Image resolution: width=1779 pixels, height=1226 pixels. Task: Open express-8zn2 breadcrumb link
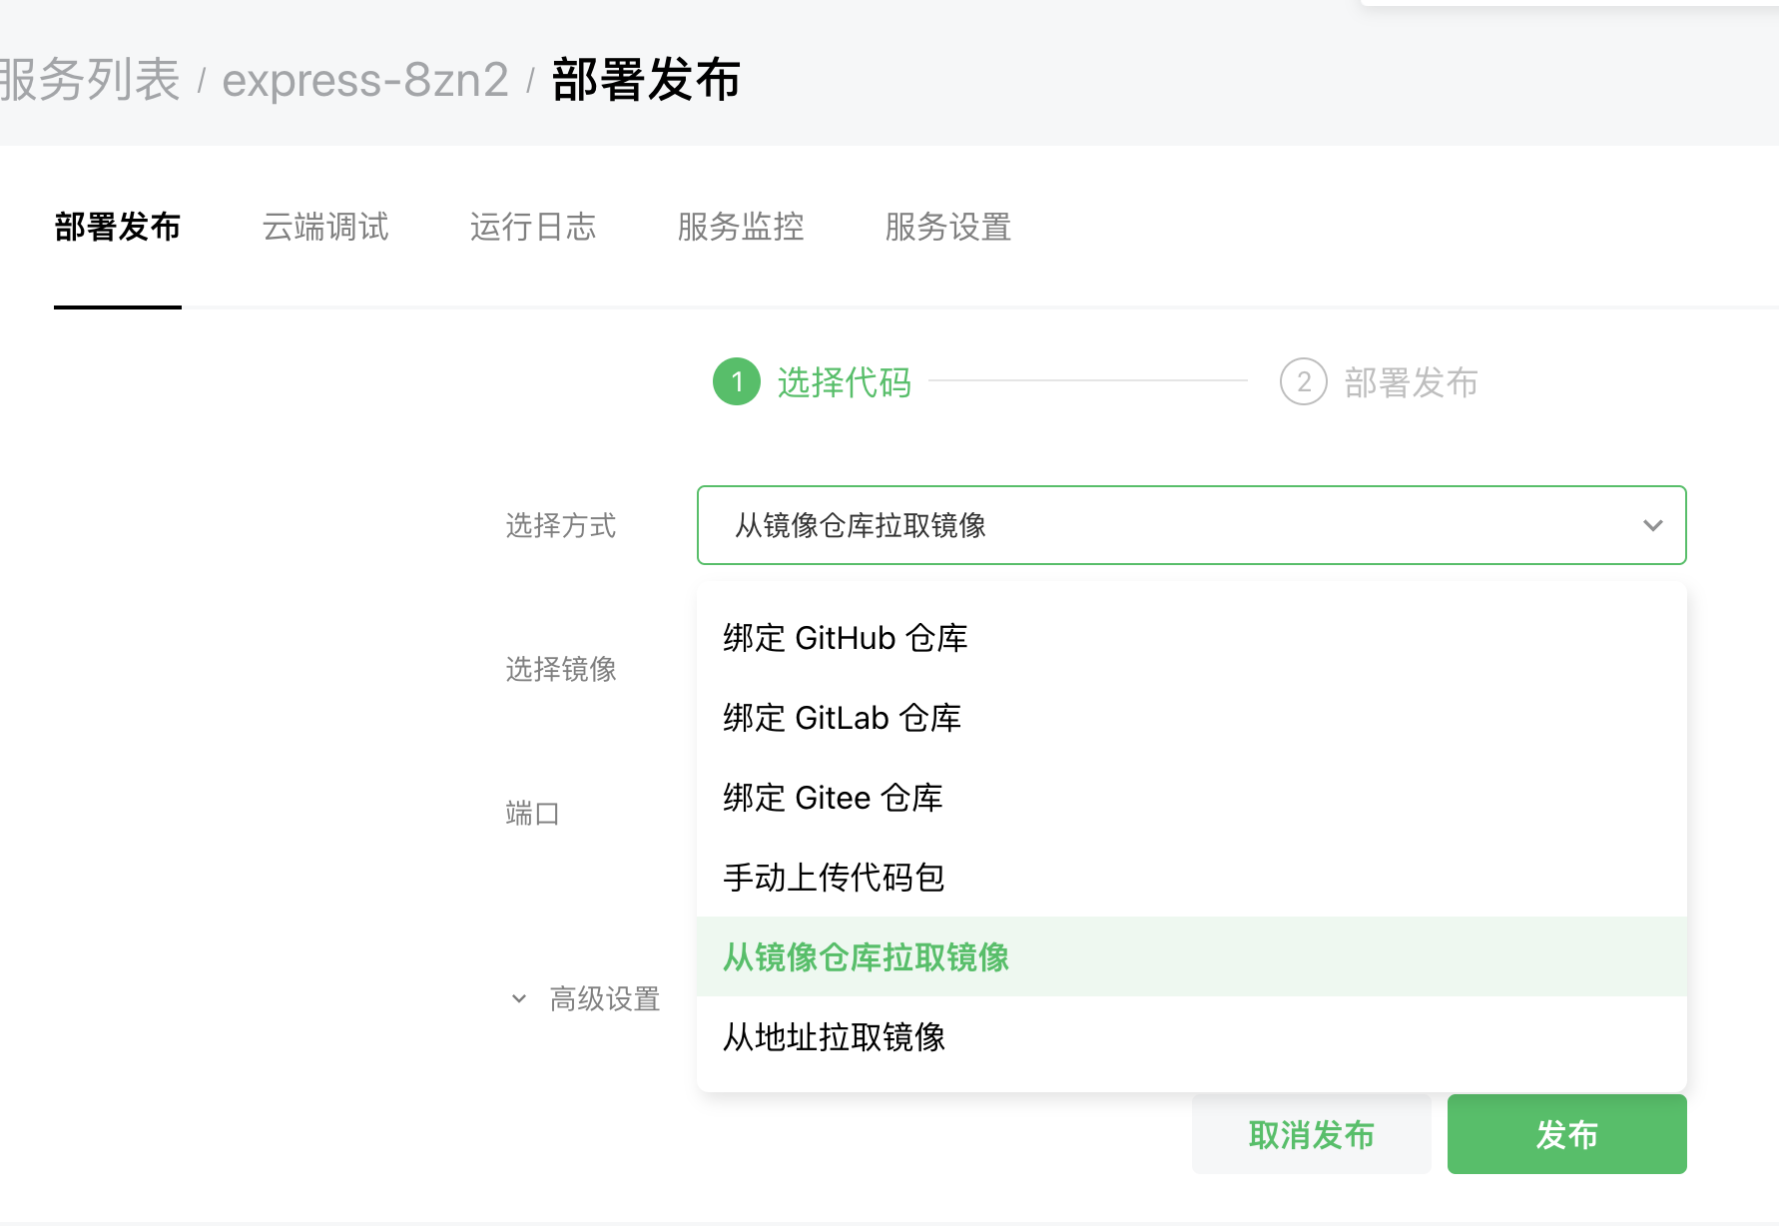click(365, 80)
